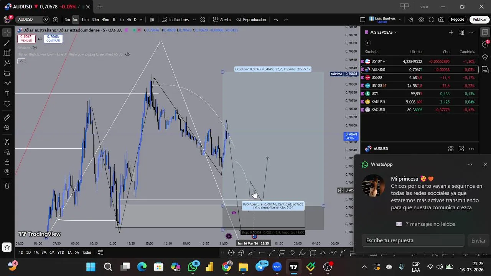Select the Text annotation tool
The height and width of the screenshot is (276, 491).
point(7,94)
